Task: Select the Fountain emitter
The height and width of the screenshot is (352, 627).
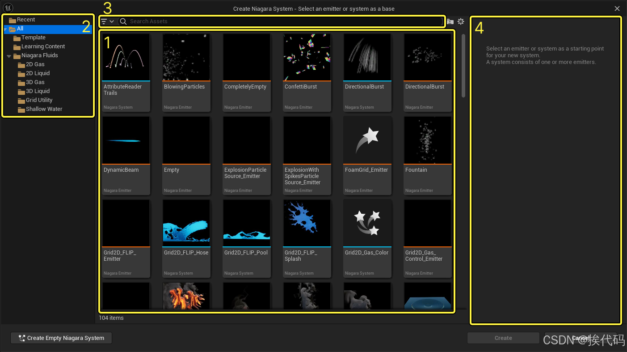Action: pos(428,156)
